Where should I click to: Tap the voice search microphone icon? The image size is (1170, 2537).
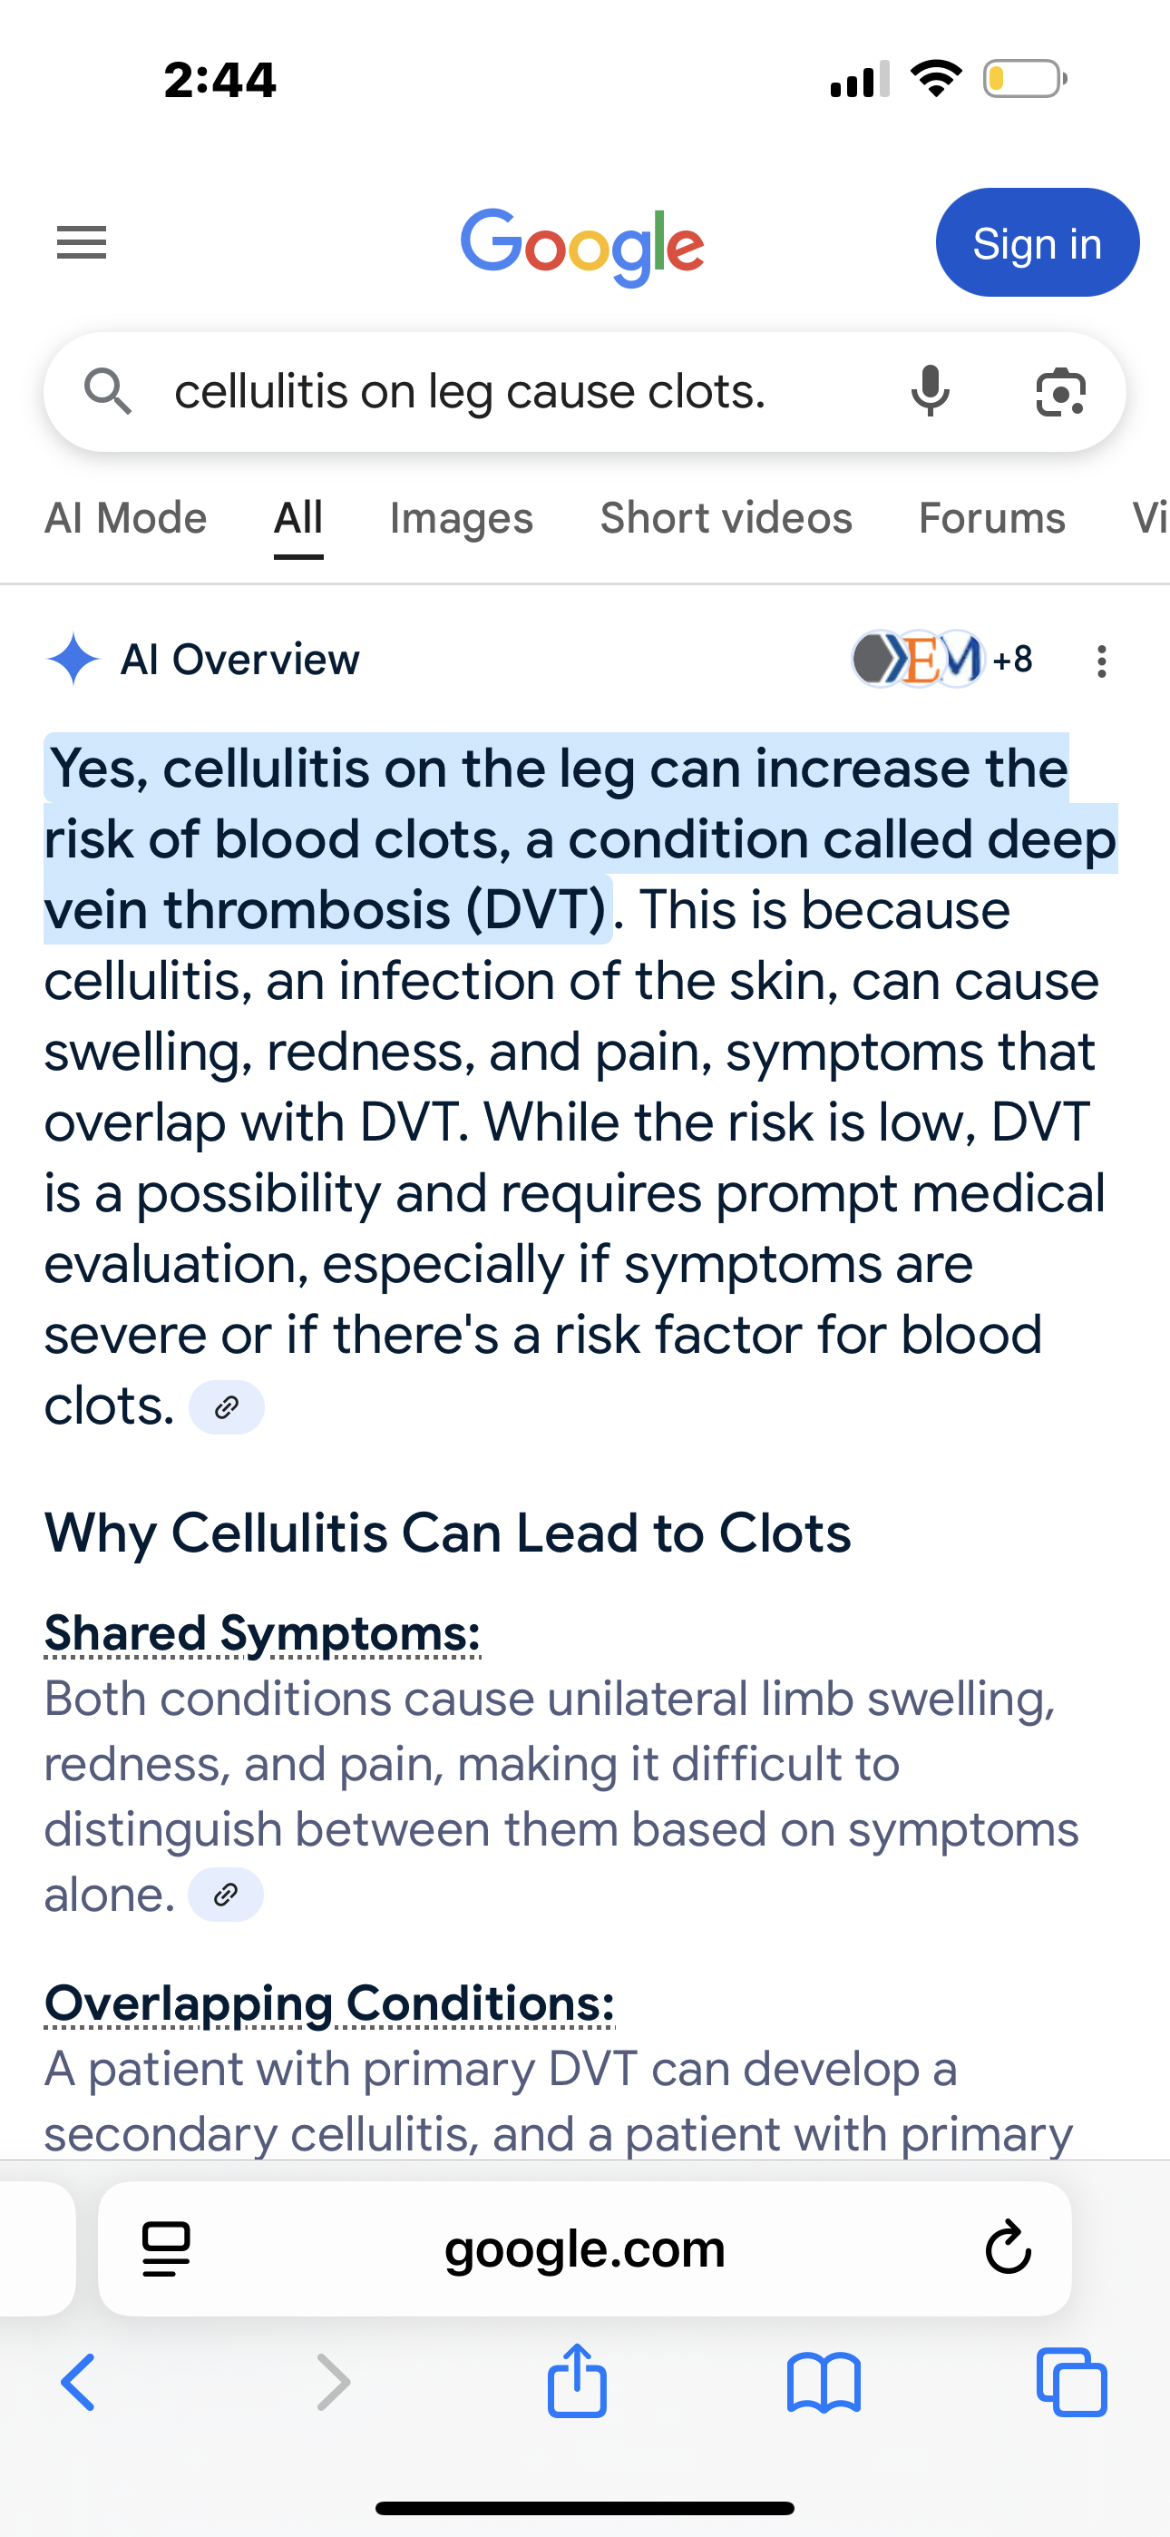click(x=930, y=391)
